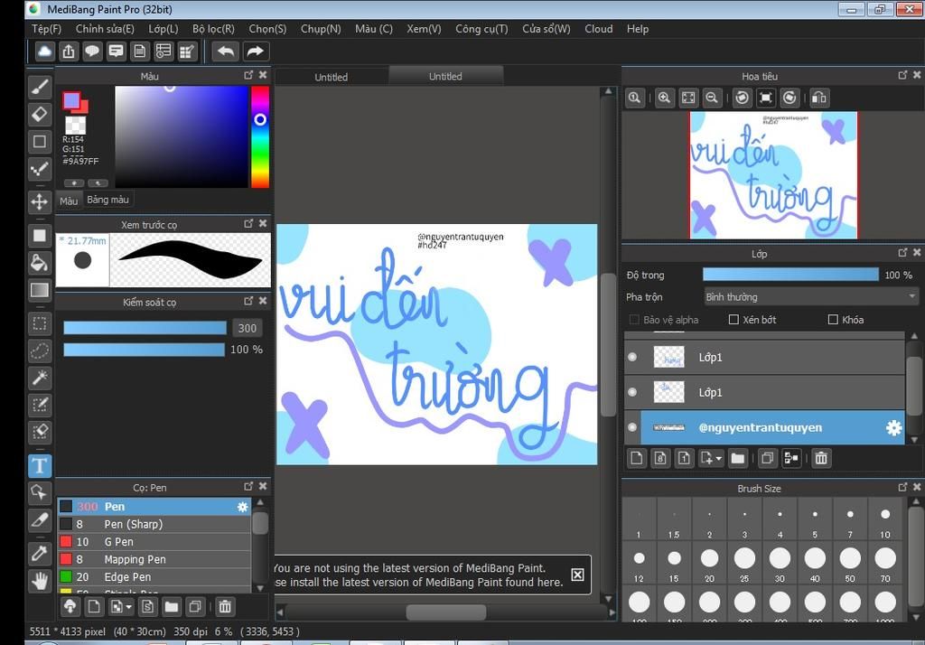Toggle the Bảo vệ alpha checkbox
This screenshot has width=925, height=645.
tap(634, 319)
